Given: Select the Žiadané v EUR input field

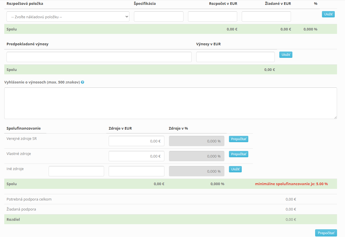Looking at the screenshot, I should point(266,17).
